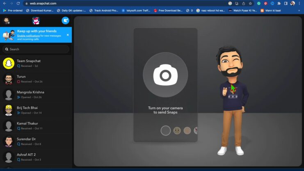Open the Kamal Thakur chat

tap(36, 126)
